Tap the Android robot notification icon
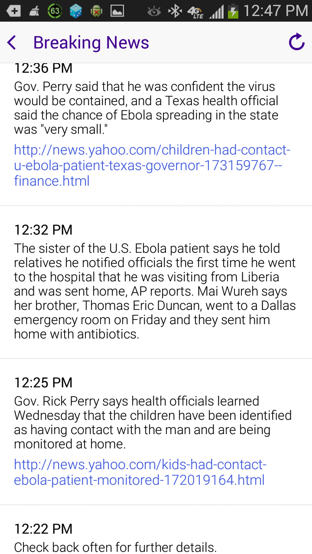This screenshot has width=312, height=554. click(x=96, y=11)
